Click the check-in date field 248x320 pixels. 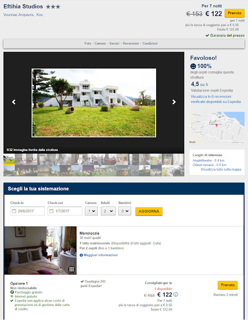click(x=27, y=211)
